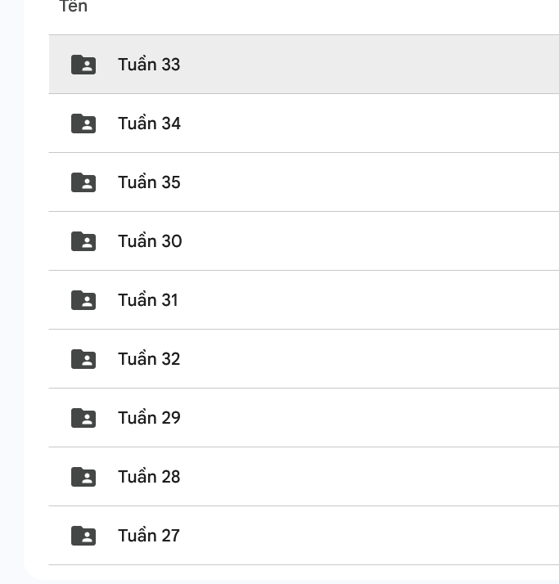Click the shared folder icon for Tuần 33
The width and height of the screenshot is (559, 584).
[83, 65]
